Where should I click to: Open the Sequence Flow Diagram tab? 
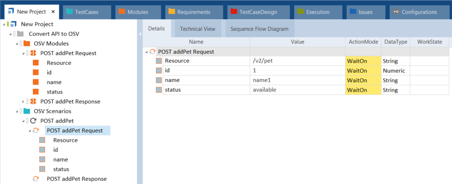pyautogui.click(x=259, y=29)
